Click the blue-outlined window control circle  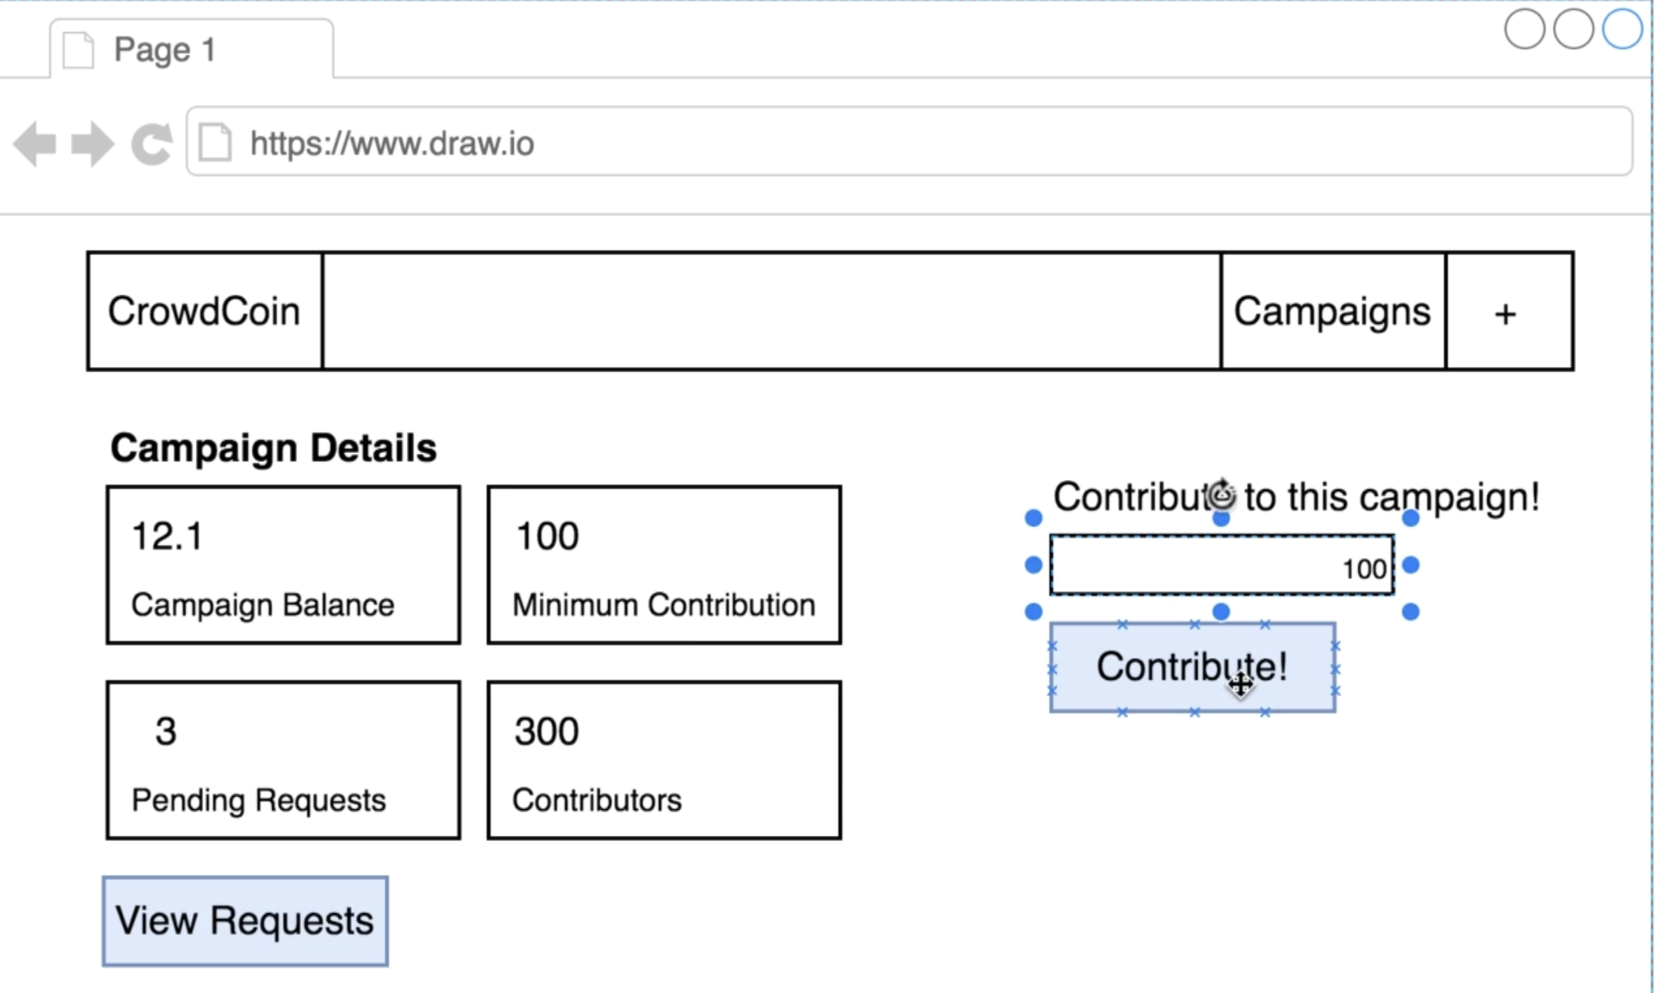click(x=1621, y=30)
